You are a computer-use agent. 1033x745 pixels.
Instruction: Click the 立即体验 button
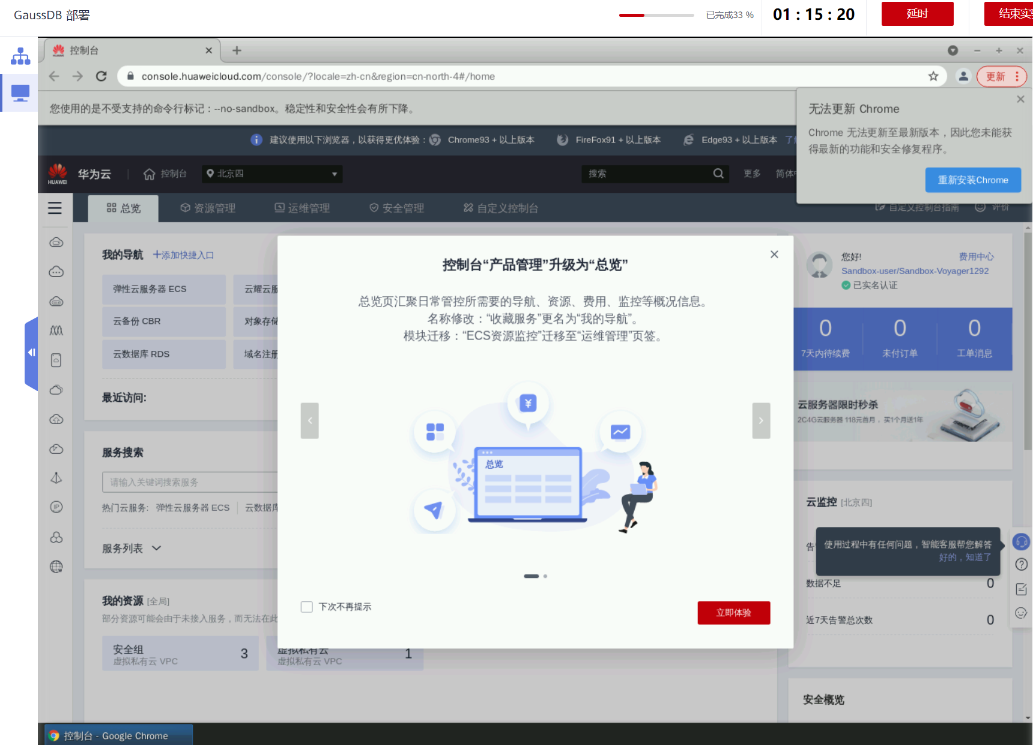(734, 613)
